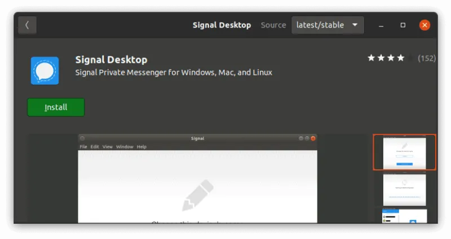Click the Edit menu in Signal screenshot
This screenshot has height=239, width=451.
click(95, 147)
